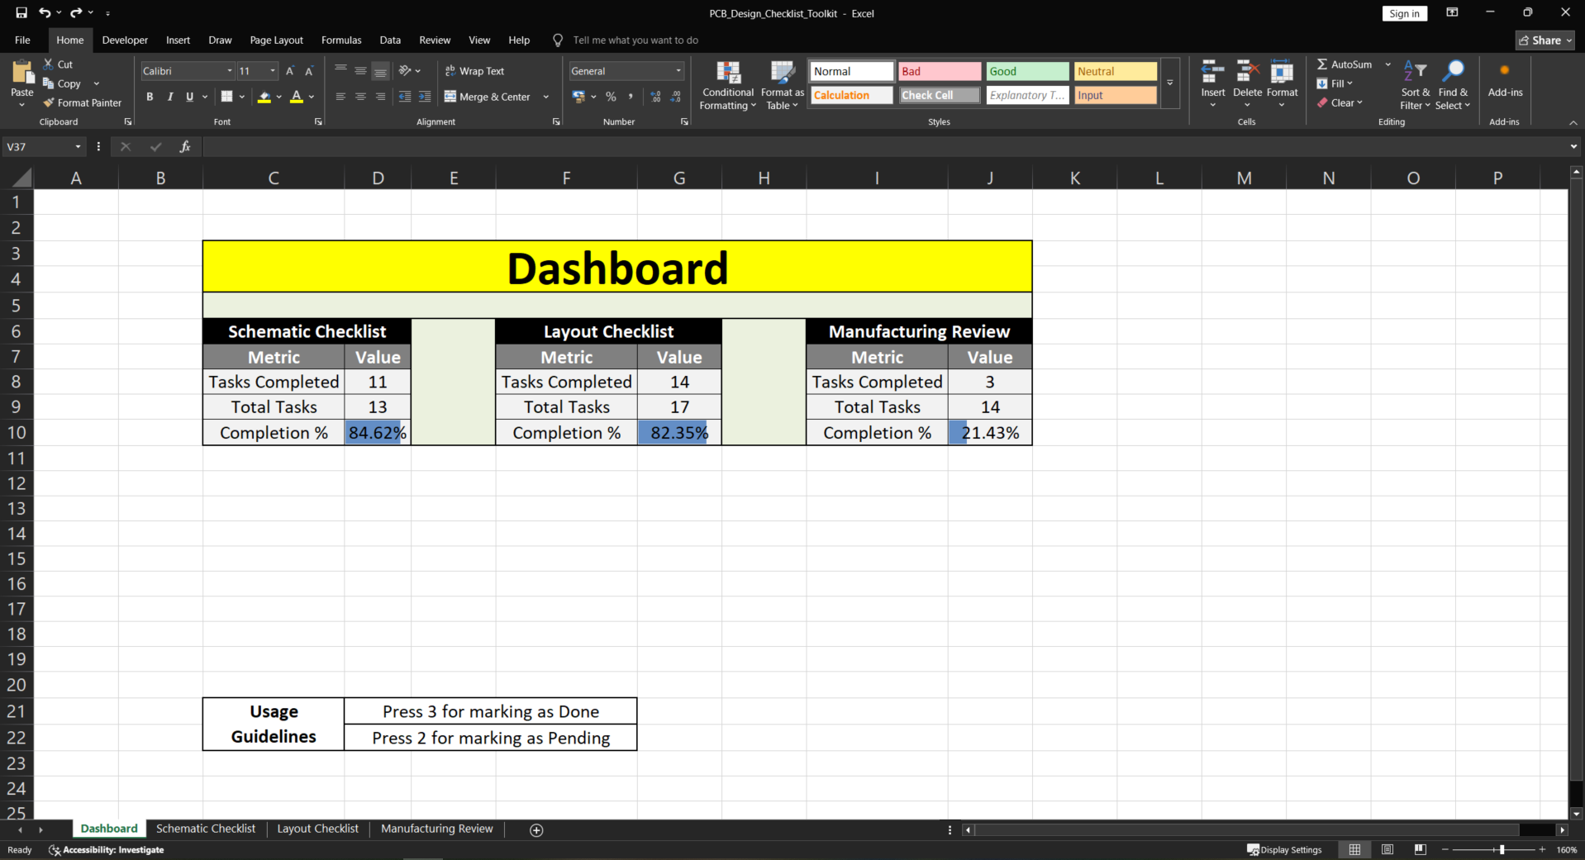Go to the Schematic Checklist sheet

coord(206,829)
